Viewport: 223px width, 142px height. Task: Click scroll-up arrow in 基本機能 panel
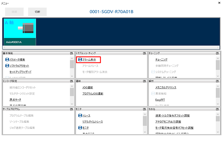(x=72, y=58)
